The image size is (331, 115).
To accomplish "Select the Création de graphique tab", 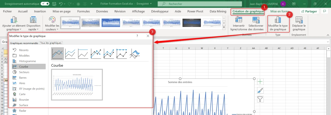I will (x=248, y=11).
